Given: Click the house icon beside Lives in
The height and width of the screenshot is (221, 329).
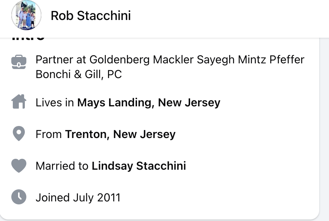Looking at the screenshot, I should pos(19,102).
